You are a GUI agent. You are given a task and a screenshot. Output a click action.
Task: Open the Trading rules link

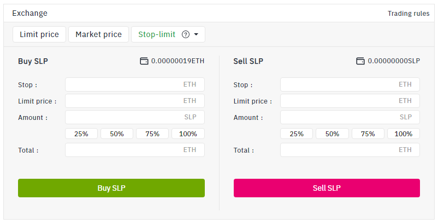click(x=409, y=14)
